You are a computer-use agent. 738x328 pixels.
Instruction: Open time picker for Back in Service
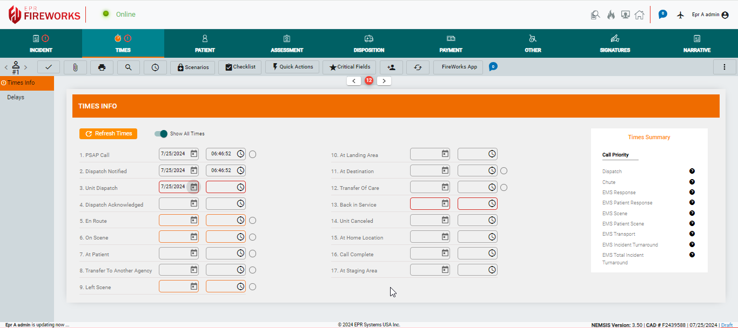click(492, 204)
